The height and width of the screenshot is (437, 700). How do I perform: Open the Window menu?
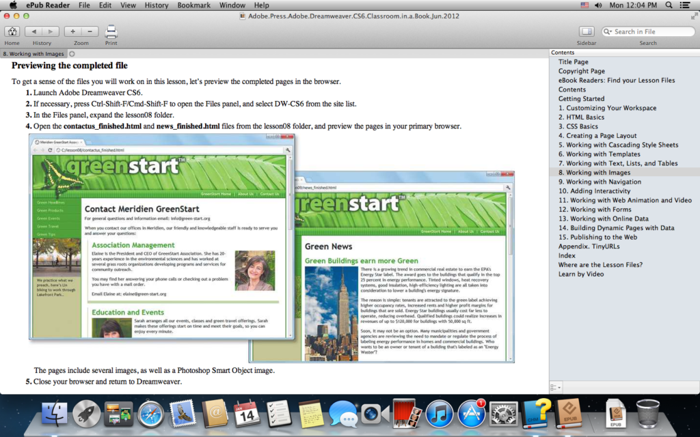(x=232, y=5)
